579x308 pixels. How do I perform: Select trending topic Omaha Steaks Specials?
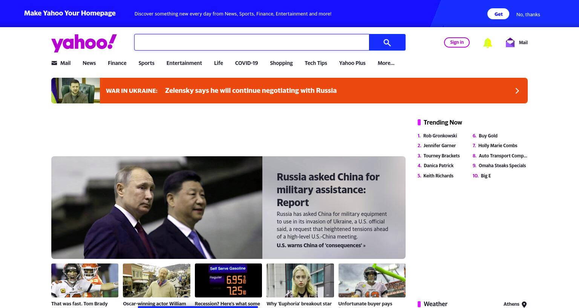coord(502,166)
